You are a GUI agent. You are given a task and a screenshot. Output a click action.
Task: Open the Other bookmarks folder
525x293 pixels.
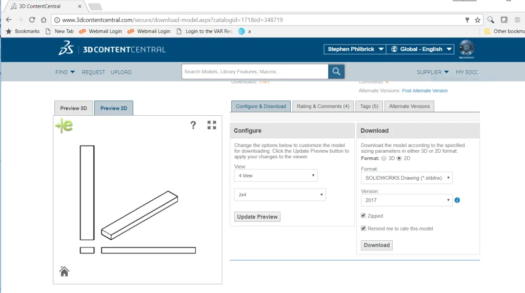504,31
